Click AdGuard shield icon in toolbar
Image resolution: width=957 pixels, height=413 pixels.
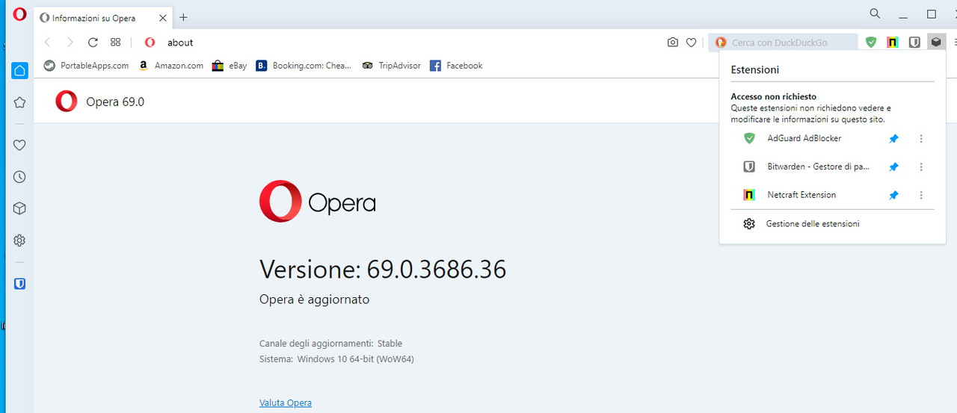coord(871,43)
